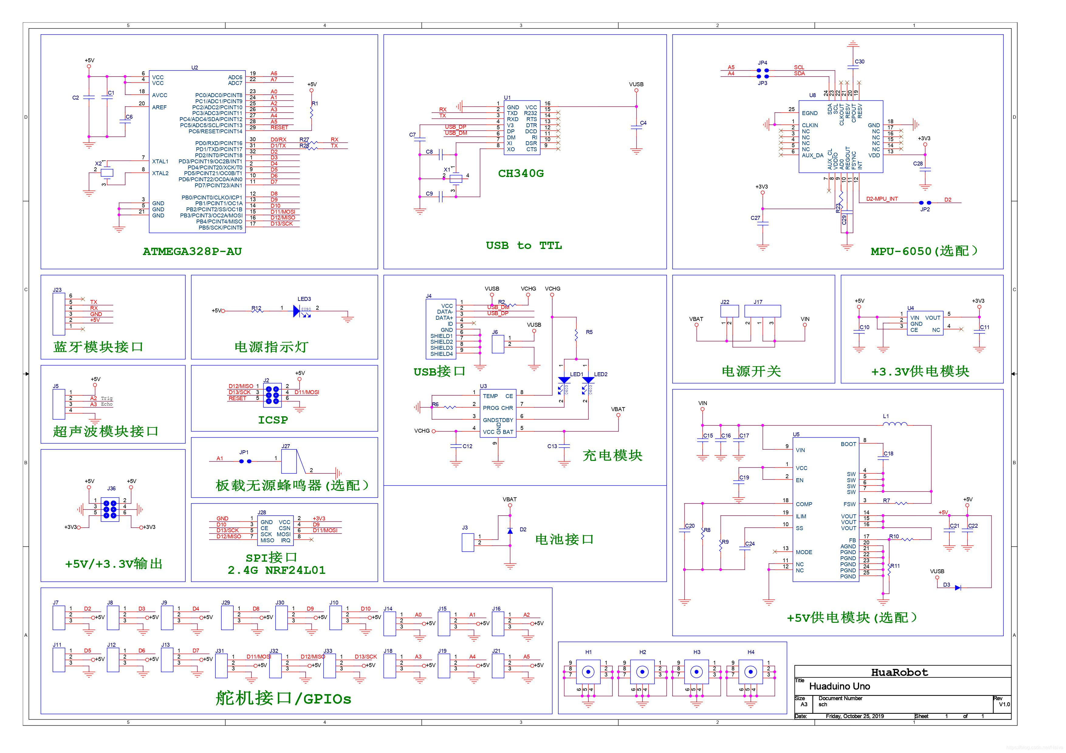The width and height of the screenshot is (1066, 753).
Task: Click the 'CH340G' label
Action: click(520, 173)
